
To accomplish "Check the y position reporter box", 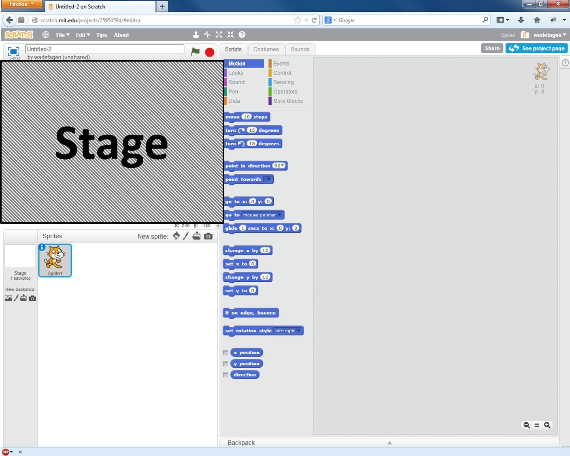I will pos(225,364).
